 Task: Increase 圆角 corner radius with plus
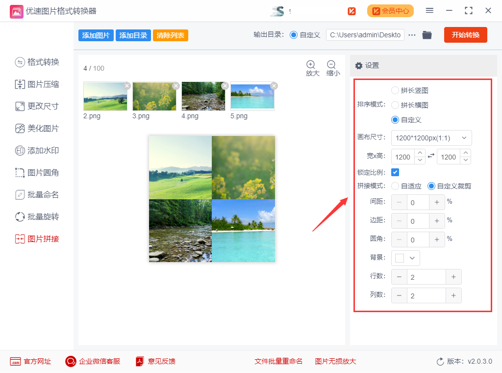point(437,240)
